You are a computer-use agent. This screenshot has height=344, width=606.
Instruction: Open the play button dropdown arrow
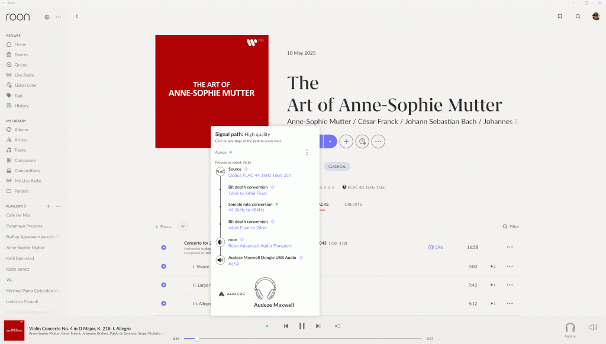[330, 141]
